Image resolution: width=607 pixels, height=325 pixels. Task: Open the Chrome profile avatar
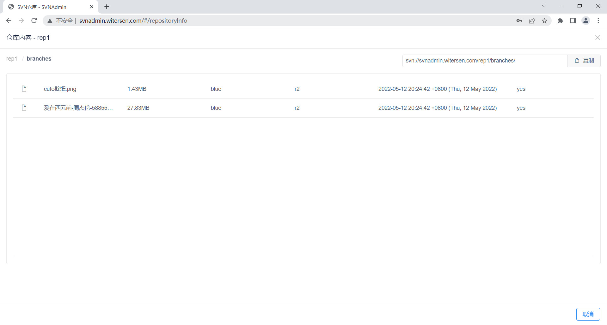click(586, 21)
